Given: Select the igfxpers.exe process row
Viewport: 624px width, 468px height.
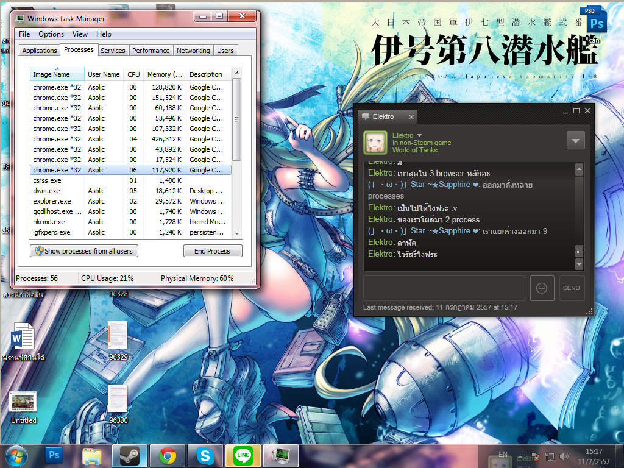Looking at the screenshot, I should (130, 232).
